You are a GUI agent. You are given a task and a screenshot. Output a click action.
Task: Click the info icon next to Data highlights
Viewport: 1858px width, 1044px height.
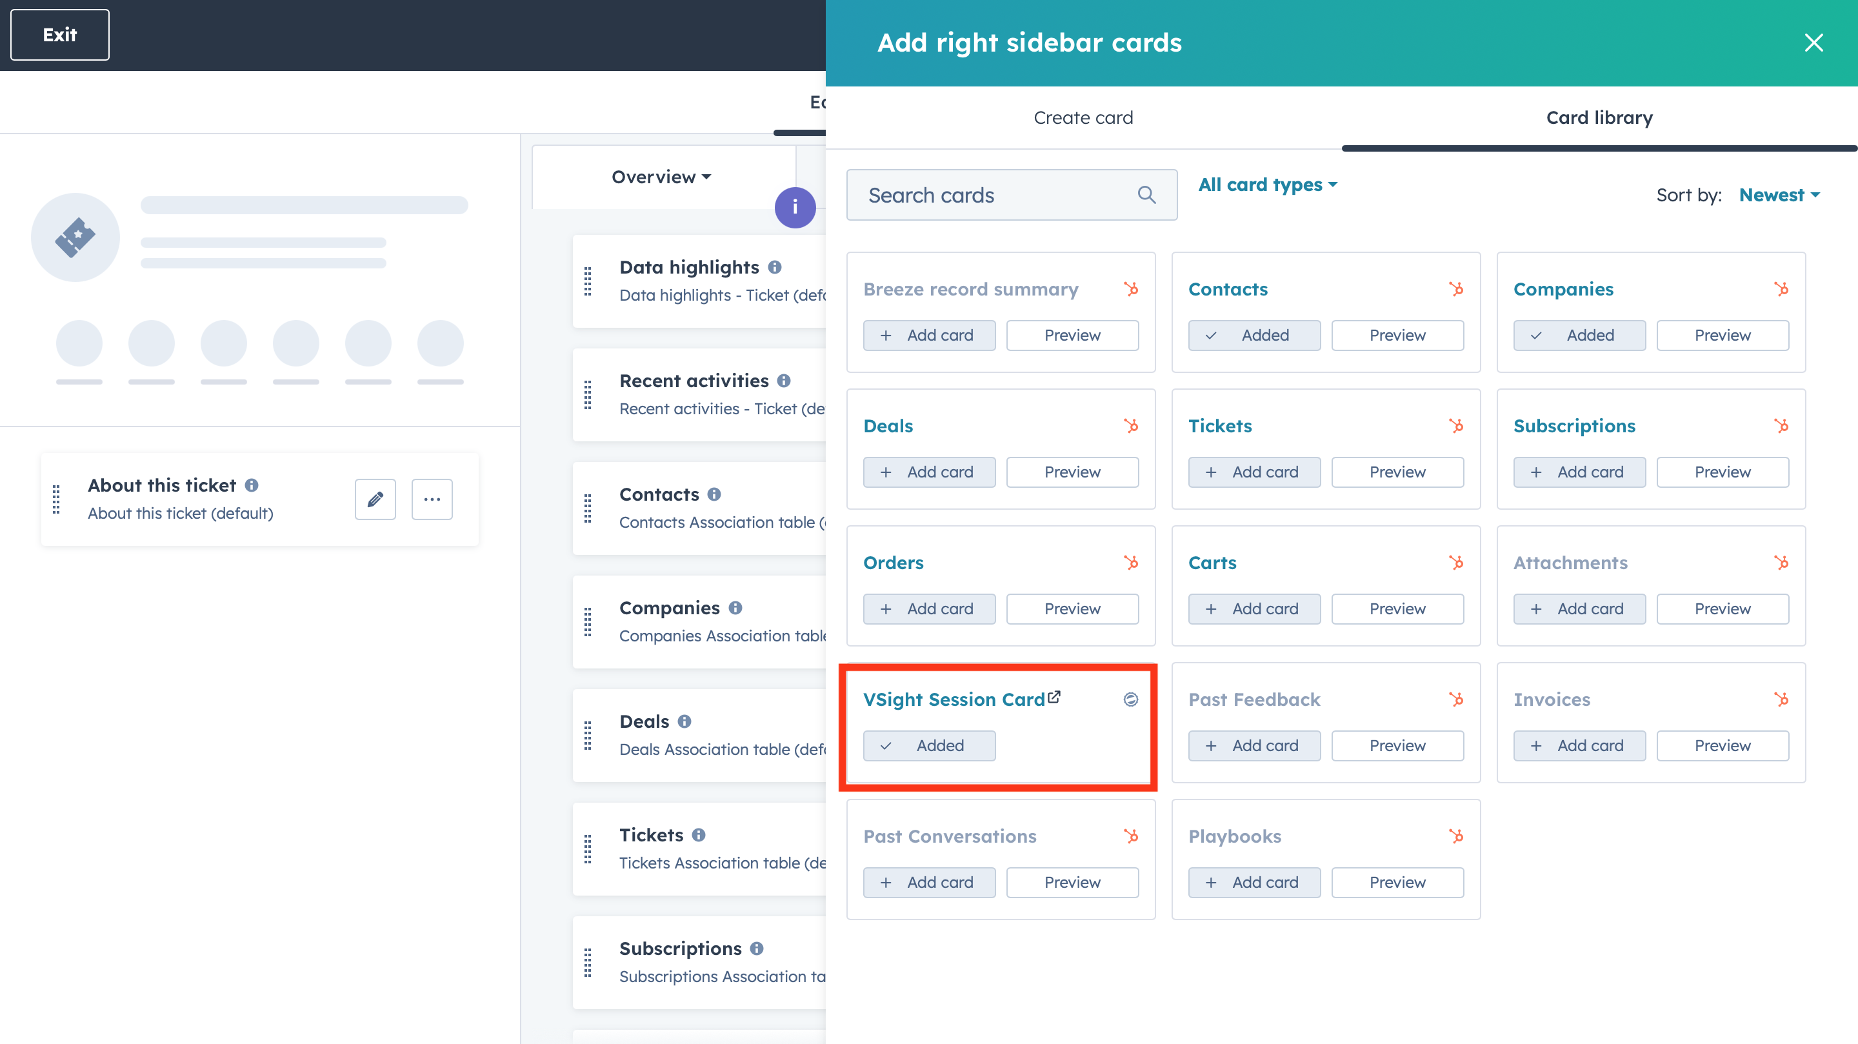(775, 267)
